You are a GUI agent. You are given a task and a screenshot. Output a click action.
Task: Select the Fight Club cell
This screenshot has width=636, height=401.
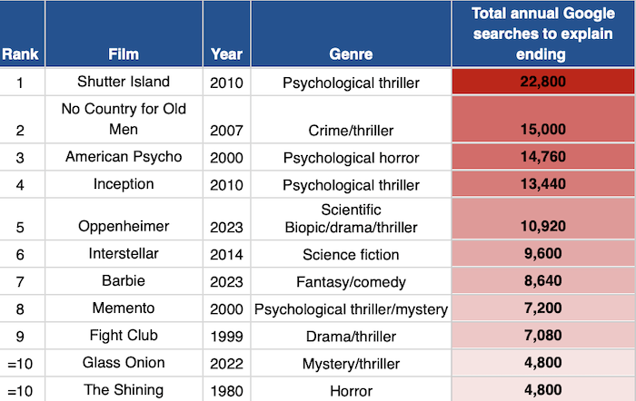[x=124, y=337]
